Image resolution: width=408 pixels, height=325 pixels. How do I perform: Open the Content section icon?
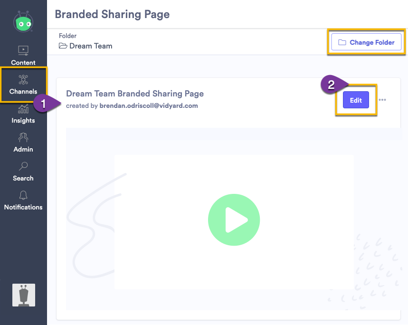click(23, 50)
